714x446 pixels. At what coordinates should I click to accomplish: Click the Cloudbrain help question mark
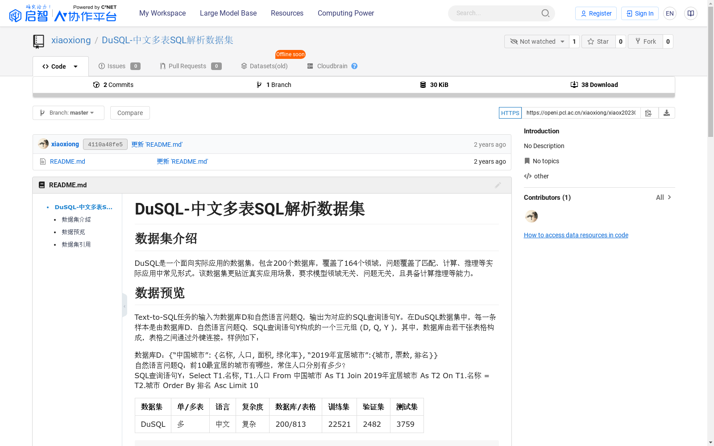point(354,66)
